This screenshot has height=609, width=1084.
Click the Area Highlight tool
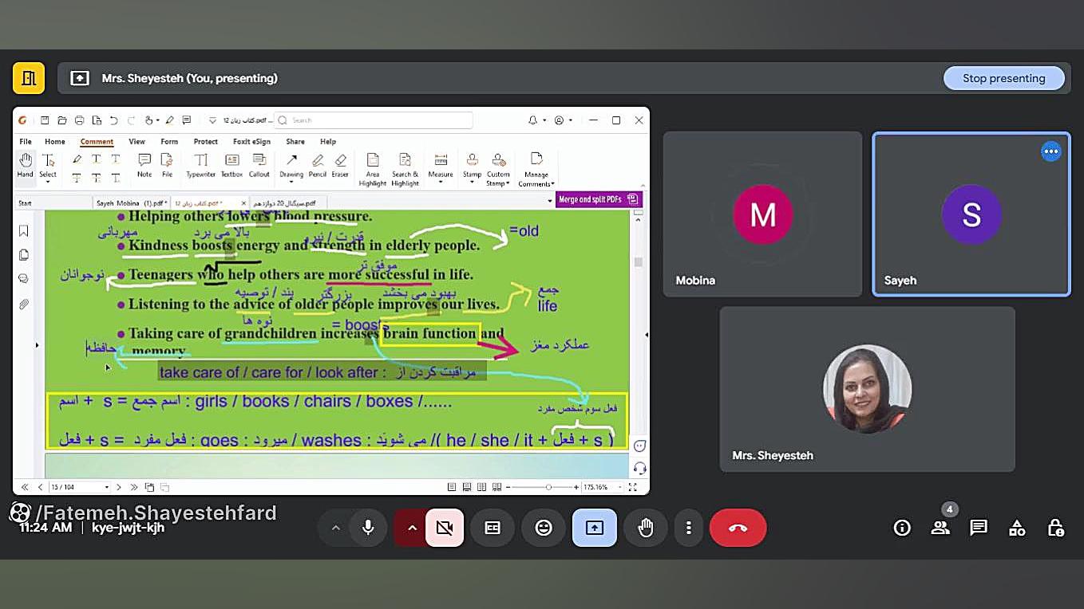tap(373, 169)
